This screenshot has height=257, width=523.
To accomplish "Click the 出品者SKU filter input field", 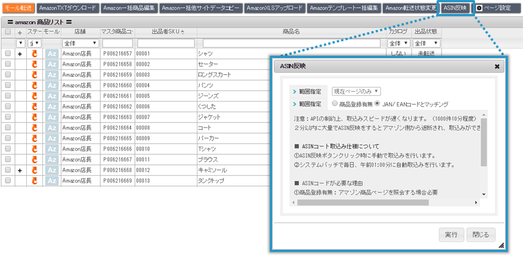I will tap(166, 43).
